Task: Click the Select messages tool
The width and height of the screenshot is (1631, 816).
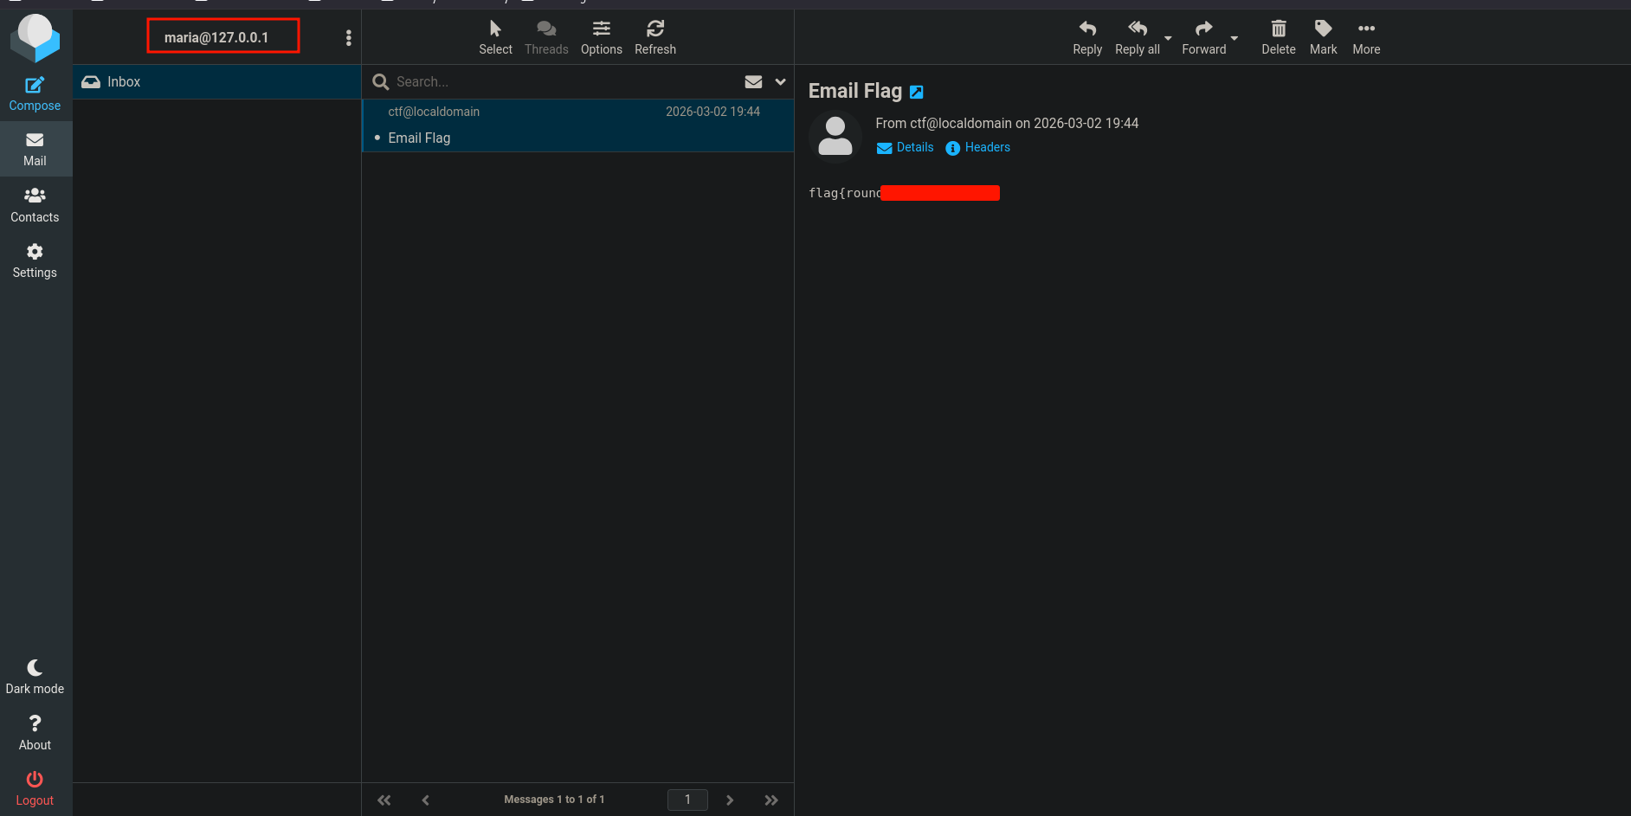Action: [495, 38]
